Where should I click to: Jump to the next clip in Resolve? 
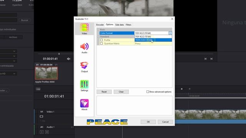pos(206,59)
